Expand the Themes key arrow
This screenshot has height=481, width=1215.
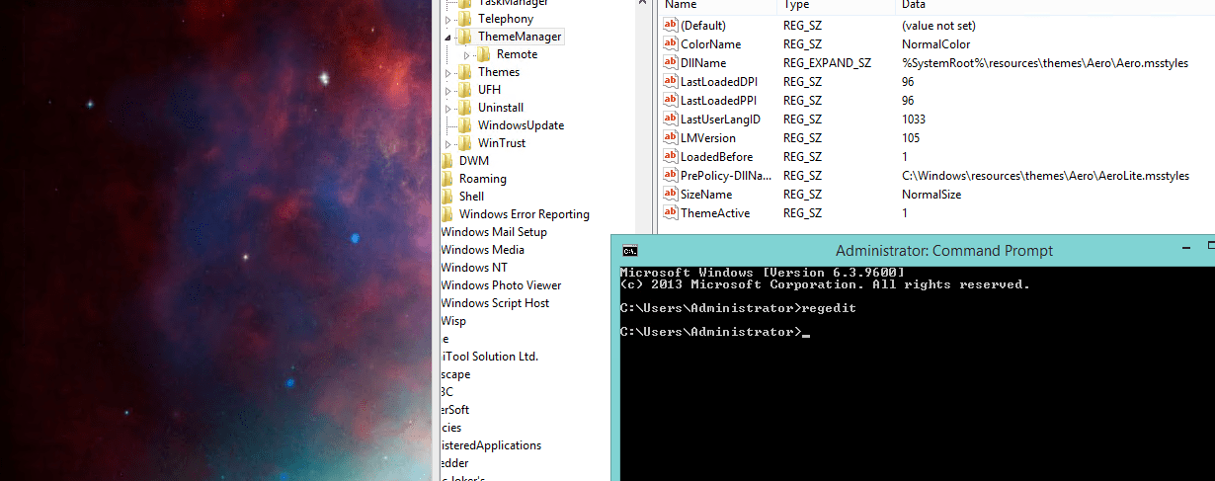[447, 73]
